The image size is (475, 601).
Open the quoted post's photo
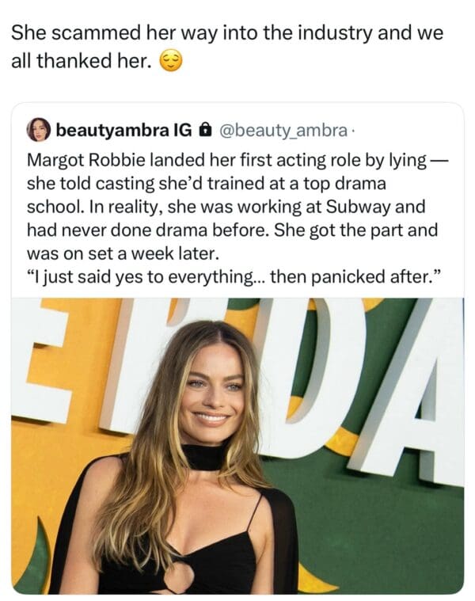(237, 445)
